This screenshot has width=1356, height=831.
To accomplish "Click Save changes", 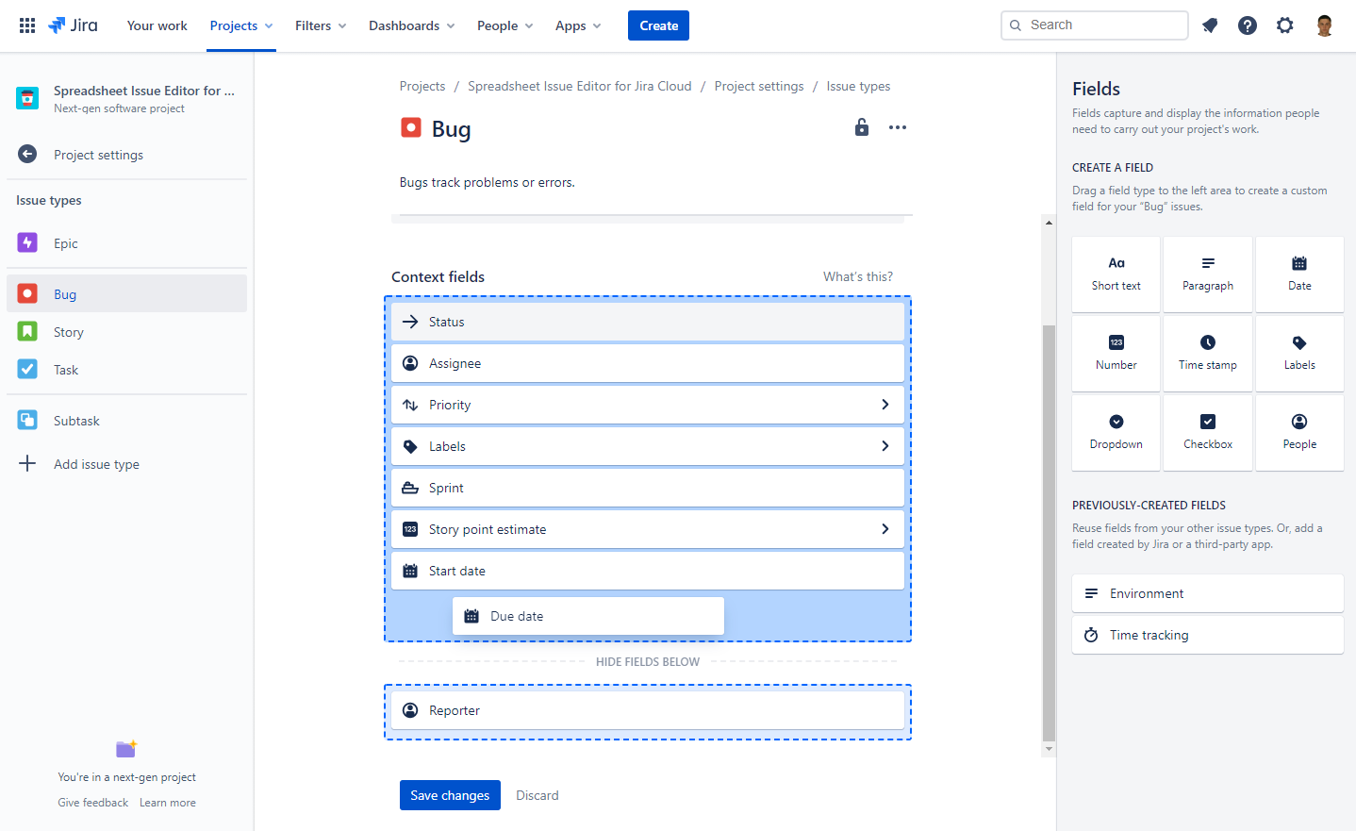I will [450, 795].
